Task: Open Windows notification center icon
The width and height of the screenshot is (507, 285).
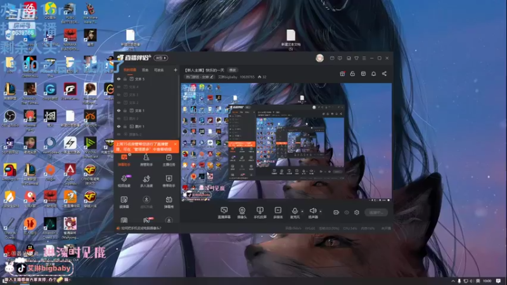Action: 499,281
